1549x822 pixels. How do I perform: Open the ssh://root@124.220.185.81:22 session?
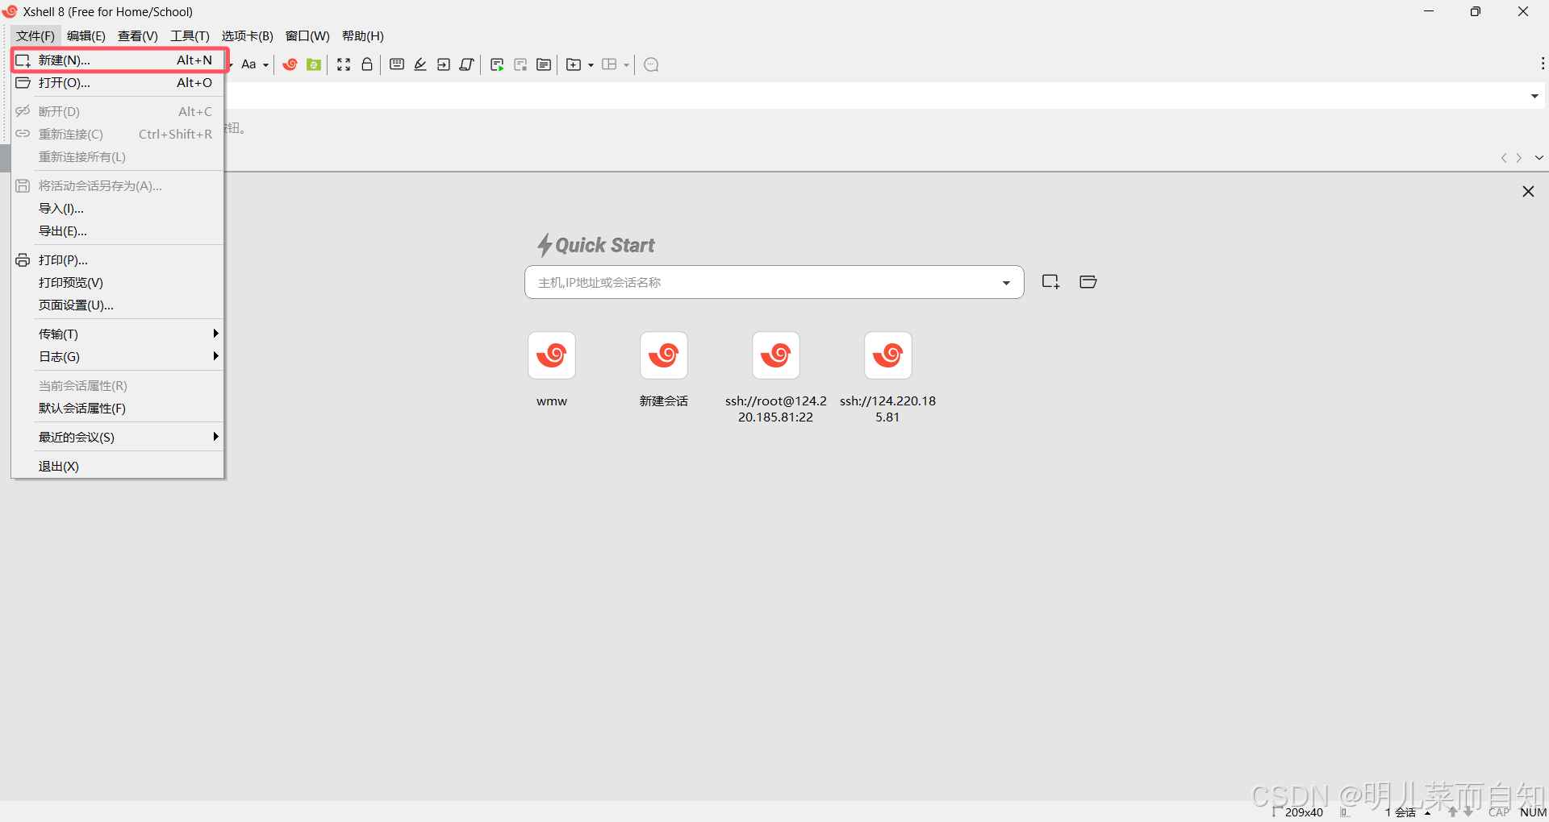coord(776,356)
